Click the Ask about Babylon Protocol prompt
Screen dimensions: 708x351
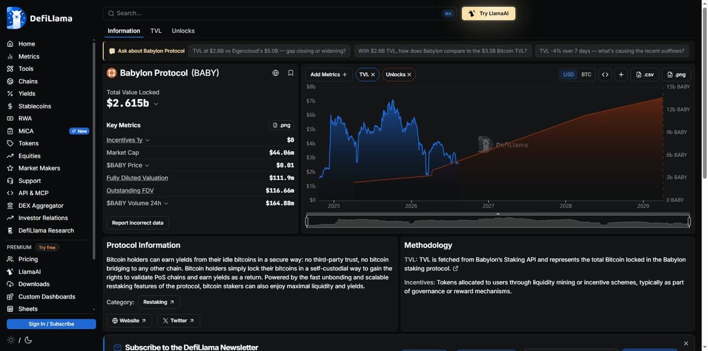147,51
